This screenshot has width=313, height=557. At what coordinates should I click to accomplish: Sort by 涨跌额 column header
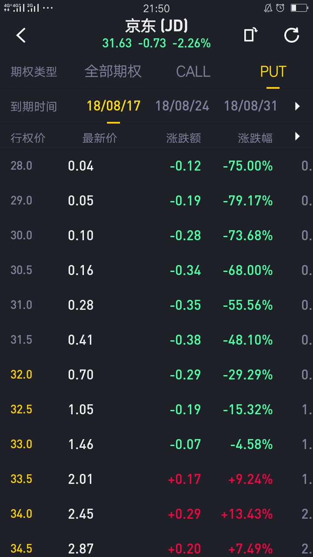tap(183, 138)
